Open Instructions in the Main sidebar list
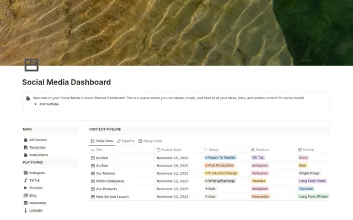This screenshot has width=353, height=220. (39, 155)
